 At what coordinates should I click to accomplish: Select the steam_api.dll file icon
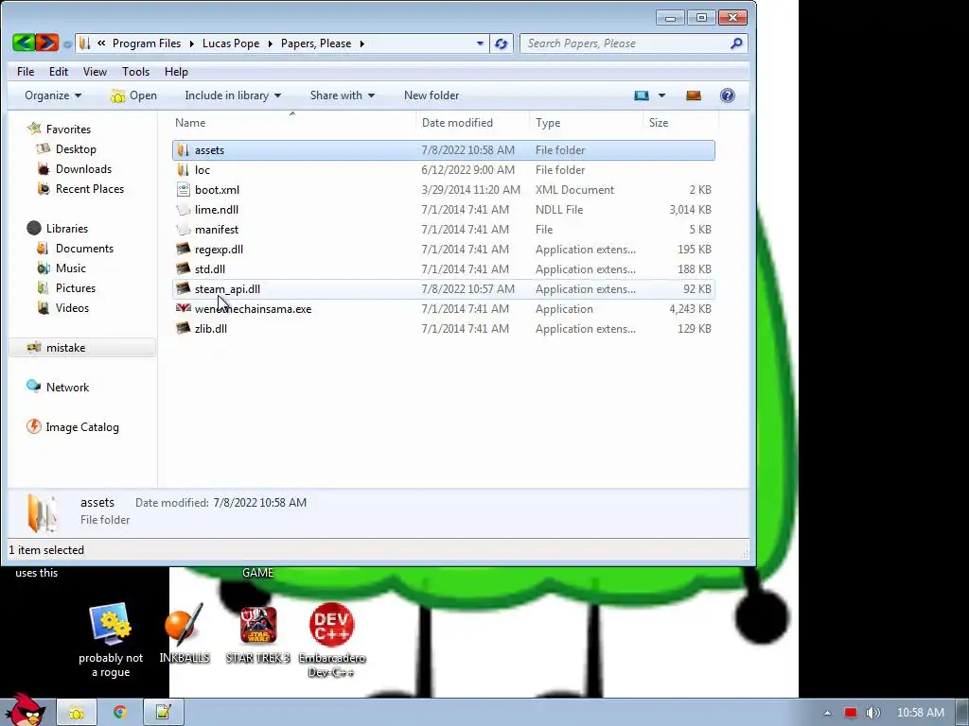click(183, 288)
